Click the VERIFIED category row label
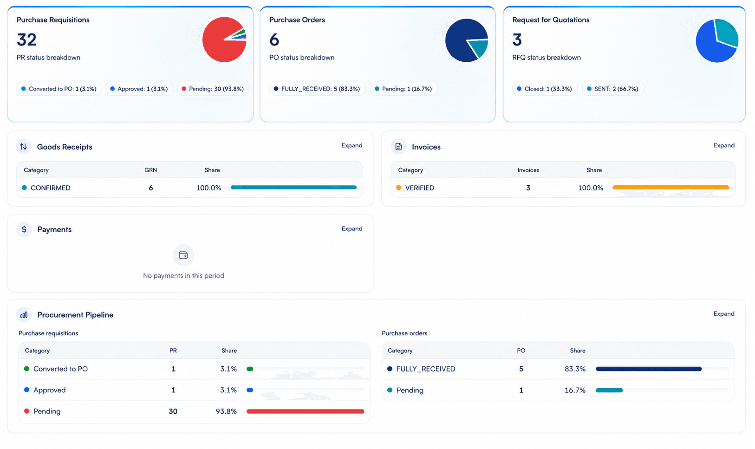The height and width of the screenshot is (449, 755). 420,188
